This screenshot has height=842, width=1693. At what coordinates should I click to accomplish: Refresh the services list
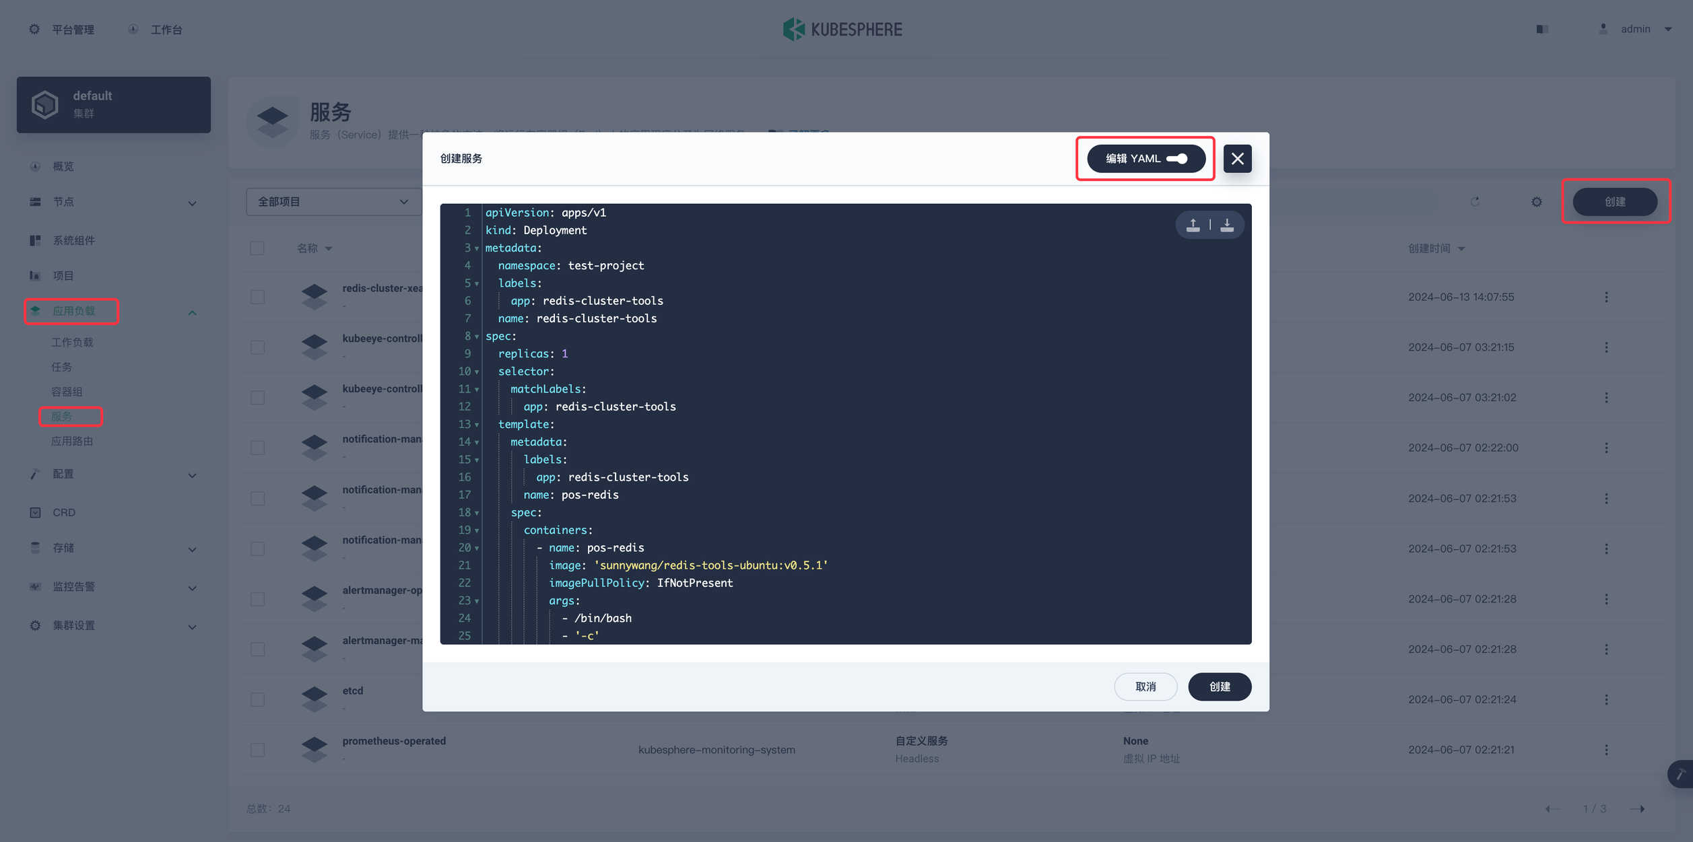tap(1475, 202)
